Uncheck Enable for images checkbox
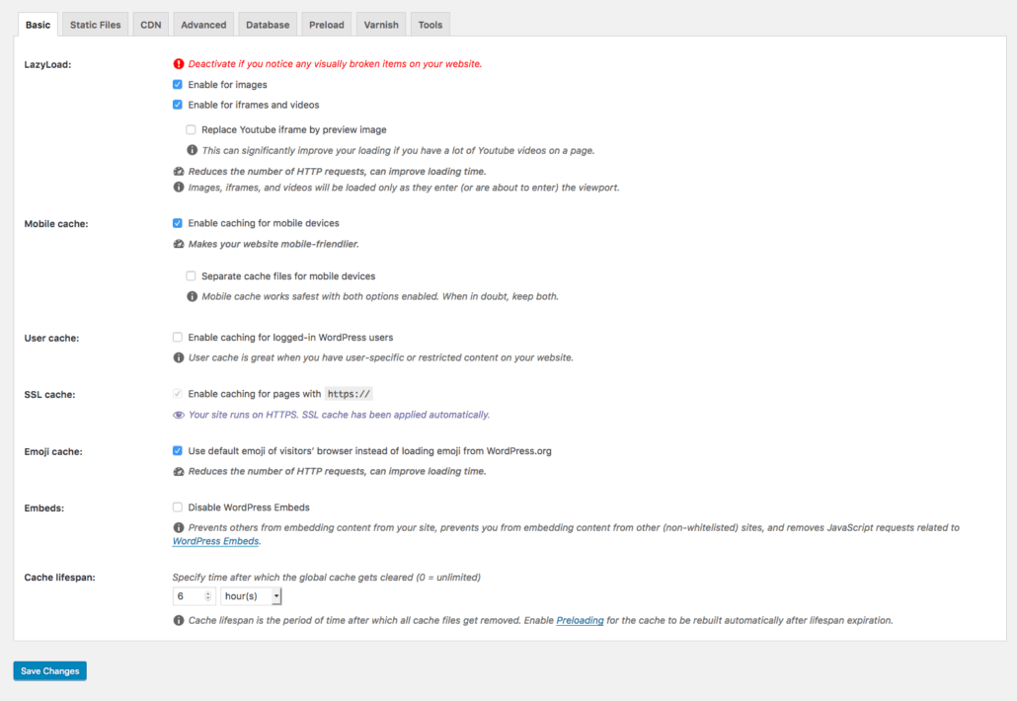1017x701 pixels. point(177,84)
